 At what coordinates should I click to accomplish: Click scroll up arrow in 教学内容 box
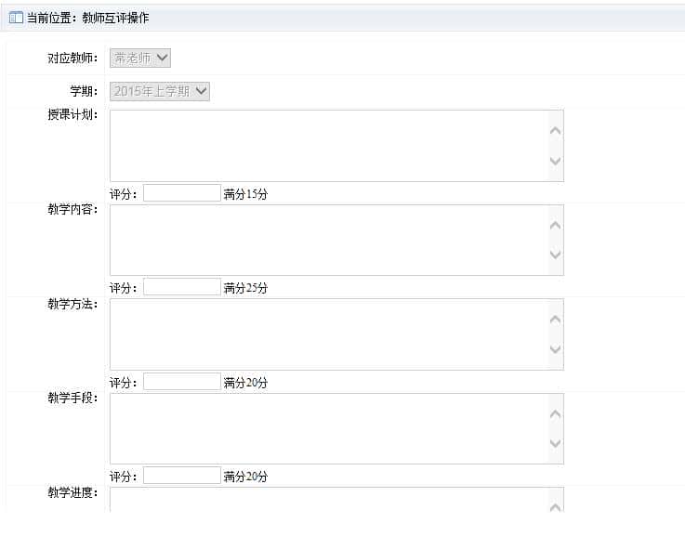coord(555,225)
